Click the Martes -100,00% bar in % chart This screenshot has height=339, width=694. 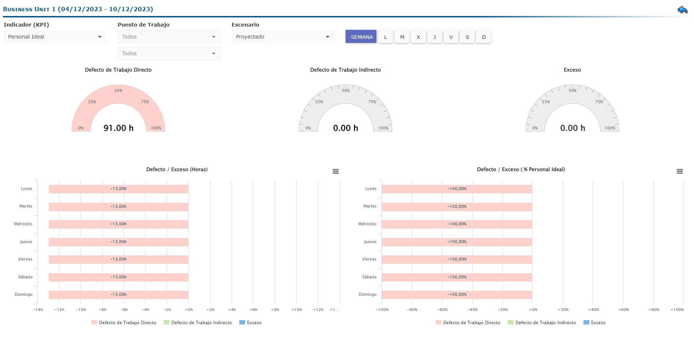point(457,206)
